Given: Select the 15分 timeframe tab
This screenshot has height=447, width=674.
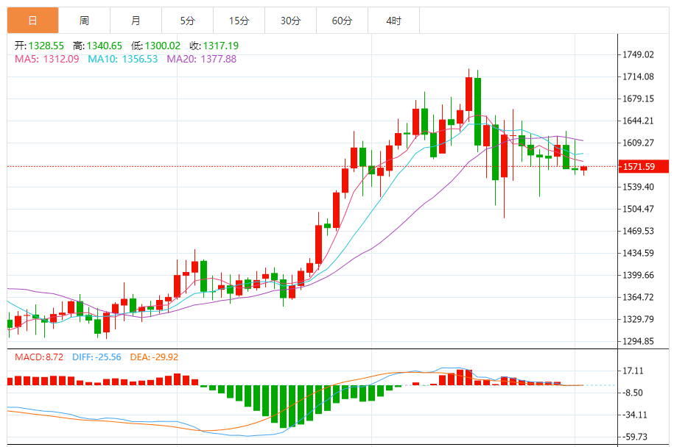Looking at the screenshot, I should (239, 21).
